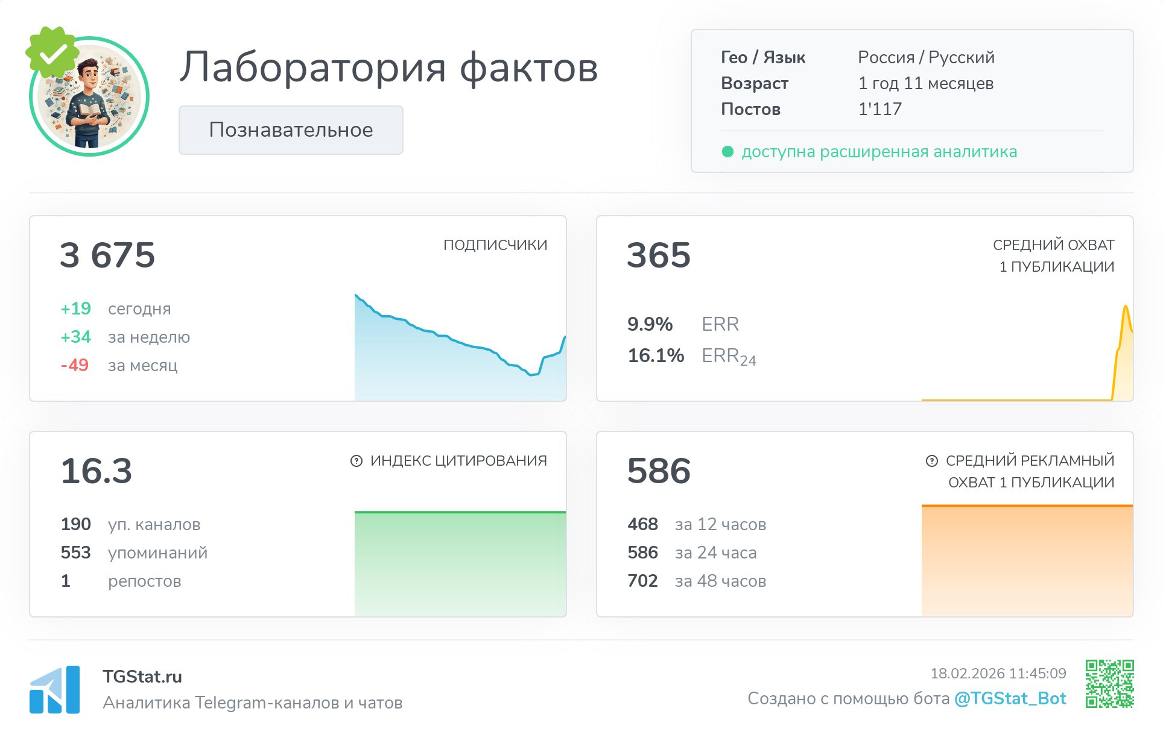Screen dimensions: 1163x729
Task: Click the Лаборатория фактов channel title
Action: click(388, 67)
